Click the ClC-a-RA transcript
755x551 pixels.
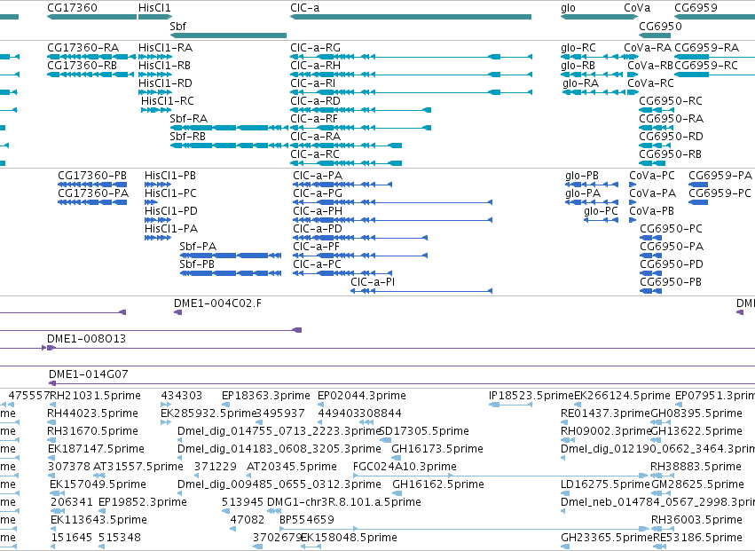pos(346,146)
